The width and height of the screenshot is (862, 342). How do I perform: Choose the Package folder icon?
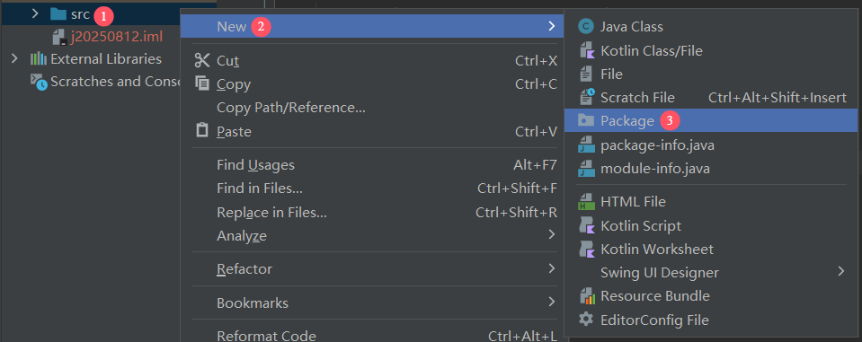[587, 120]
